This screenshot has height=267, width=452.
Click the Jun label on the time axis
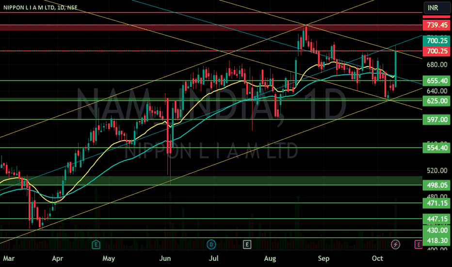tap(165, 258)
